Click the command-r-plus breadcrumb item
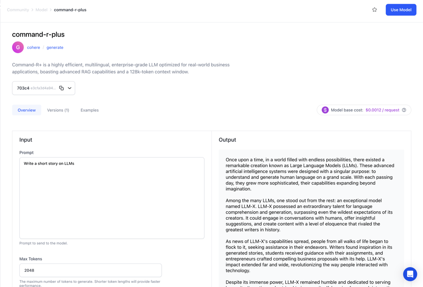Viewport: 423px width, 287px height. 70,10
